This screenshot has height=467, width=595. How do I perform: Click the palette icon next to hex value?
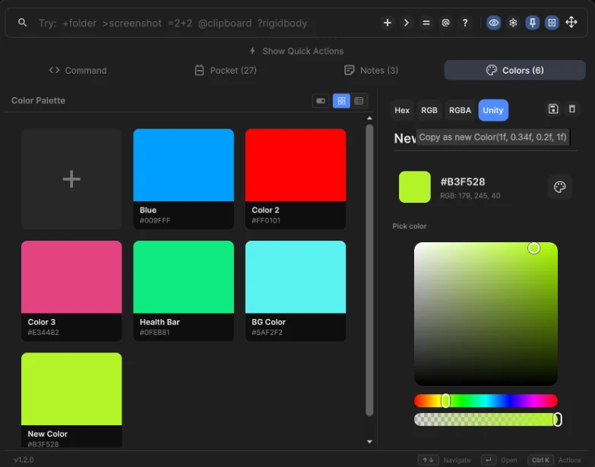click(560, 187)
